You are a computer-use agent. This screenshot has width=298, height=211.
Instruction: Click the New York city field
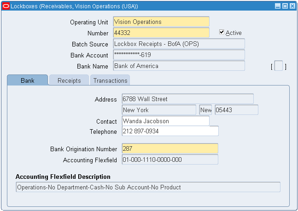pos(158,110)
